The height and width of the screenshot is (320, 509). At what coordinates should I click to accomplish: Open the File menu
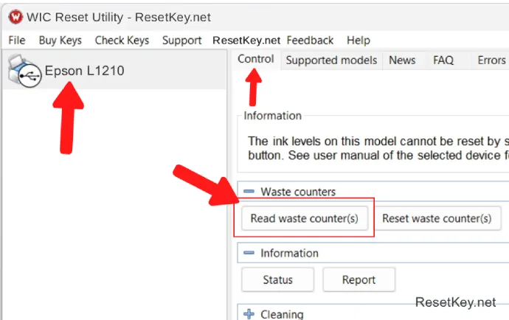tap(17, 41)
